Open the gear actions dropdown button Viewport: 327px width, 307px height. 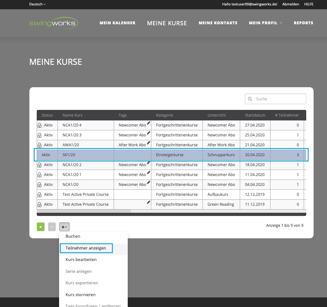(x=64, y=227)
